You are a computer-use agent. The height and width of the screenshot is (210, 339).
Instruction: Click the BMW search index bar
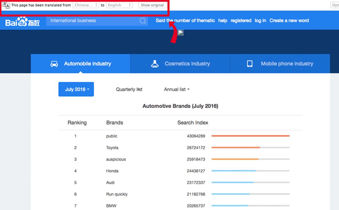[251, 205]
